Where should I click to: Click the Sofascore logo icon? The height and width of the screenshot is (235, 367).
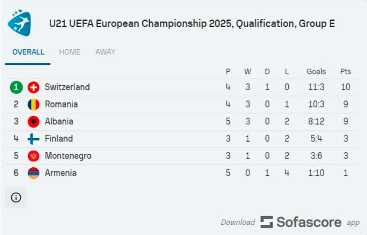(x=267, y=222)
